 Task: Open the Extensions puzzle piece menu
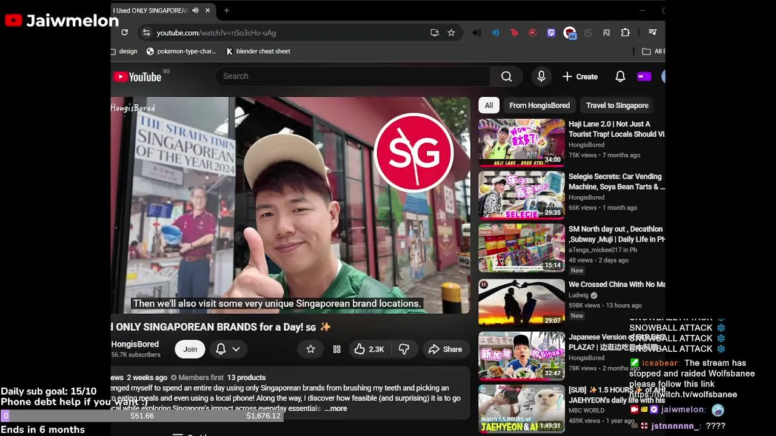pyautogui.click(x=626, y=33)
